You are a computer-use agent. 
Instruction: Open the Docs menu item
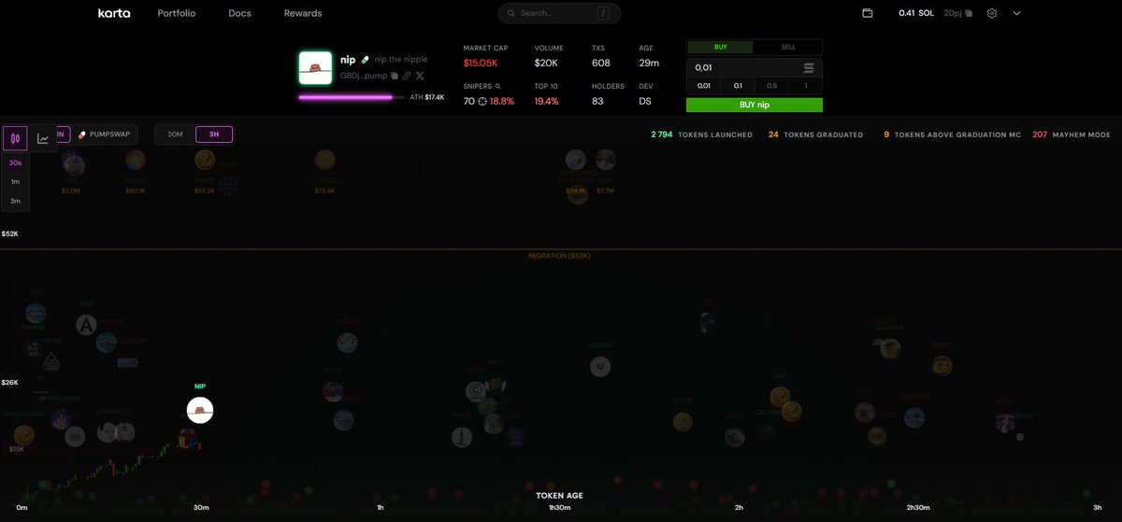tap(239, 14)
